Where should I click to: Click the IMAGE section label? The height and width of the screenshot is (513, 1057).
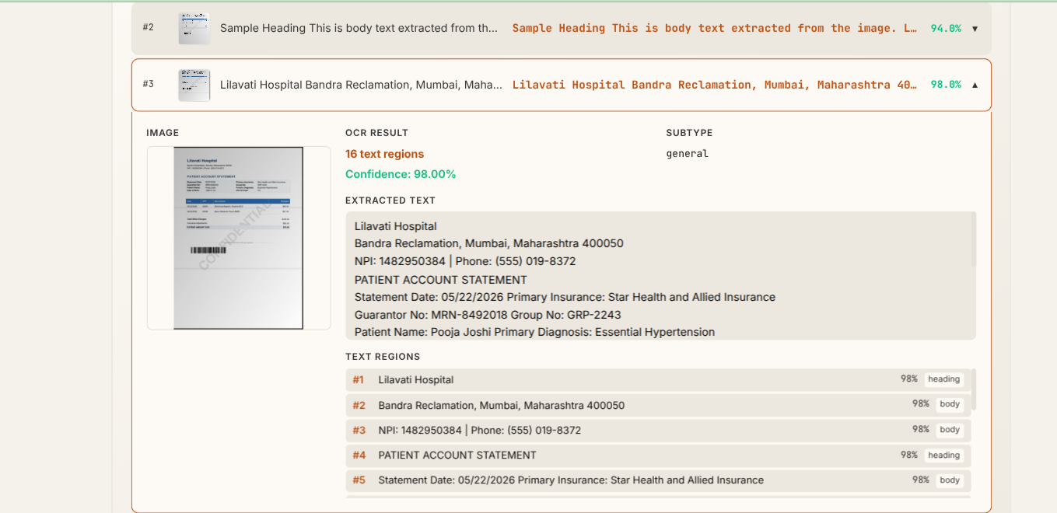pyautogui.click(x=163, y=133)
